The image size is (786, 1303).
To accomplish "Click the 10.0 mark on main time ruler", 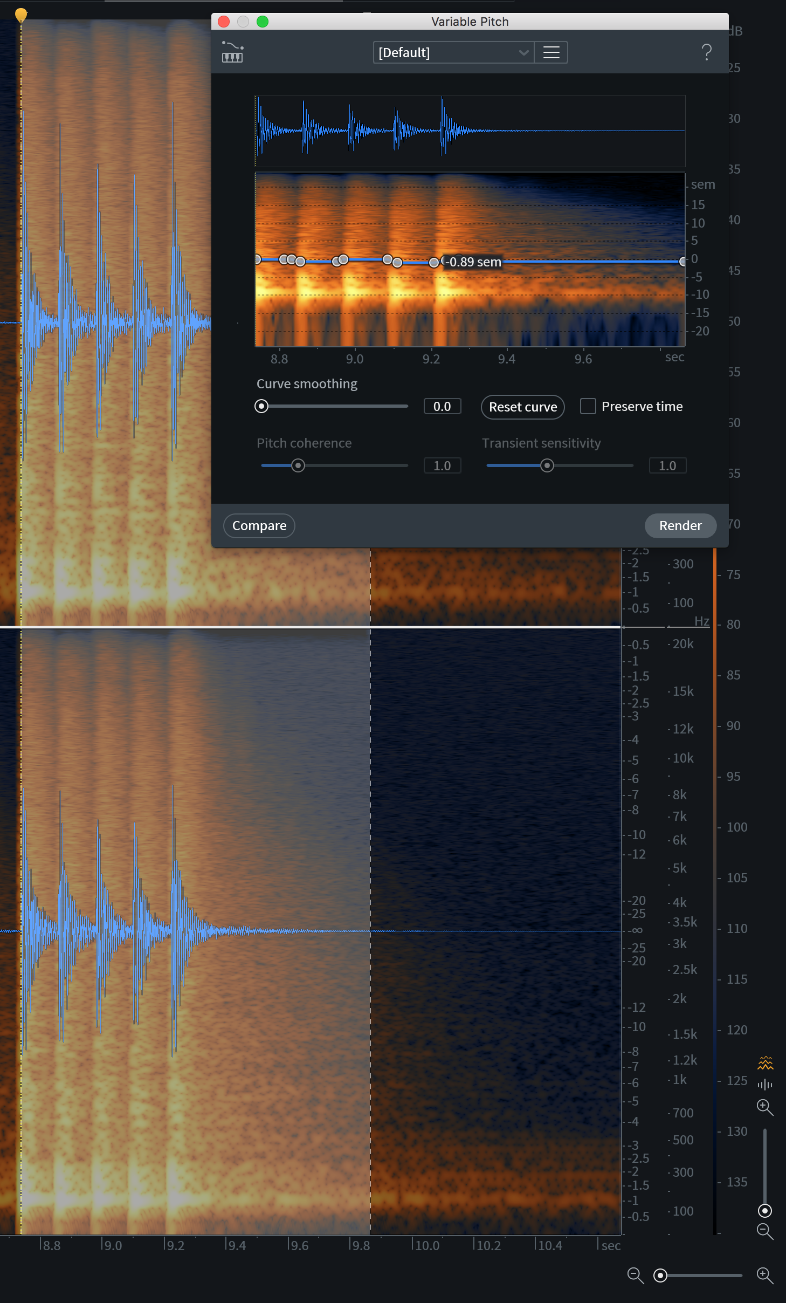I will (x=428, y=1245).
